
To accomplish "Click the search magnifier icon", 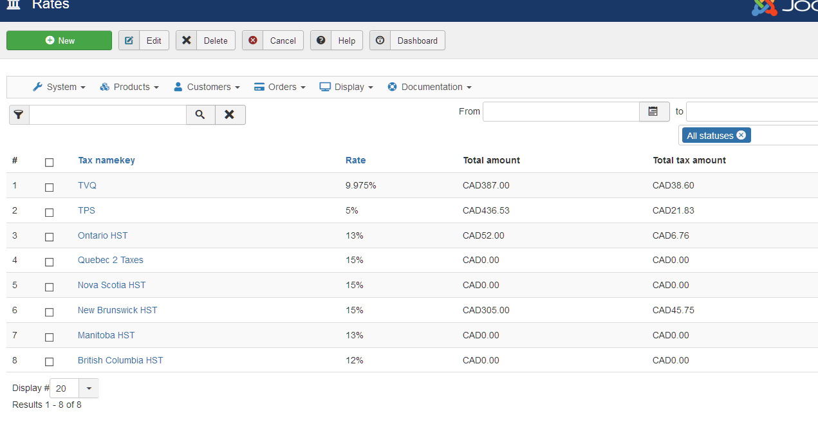I will click(x=200, y=114).
